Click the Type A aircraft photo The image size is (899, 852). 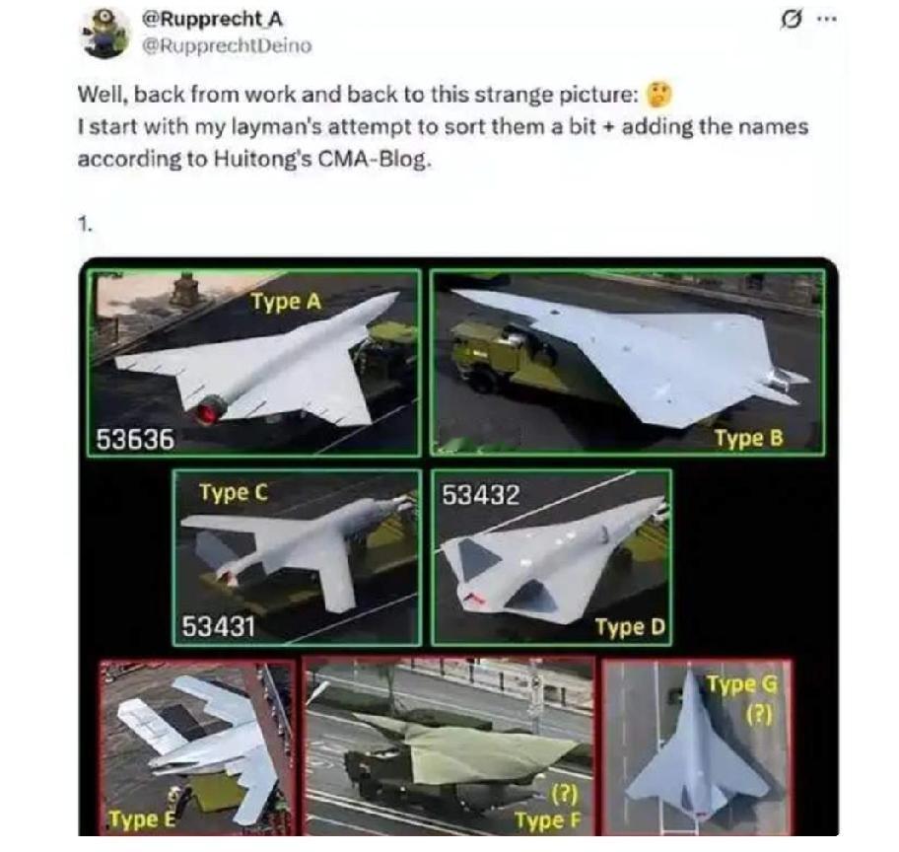[254, 363]
